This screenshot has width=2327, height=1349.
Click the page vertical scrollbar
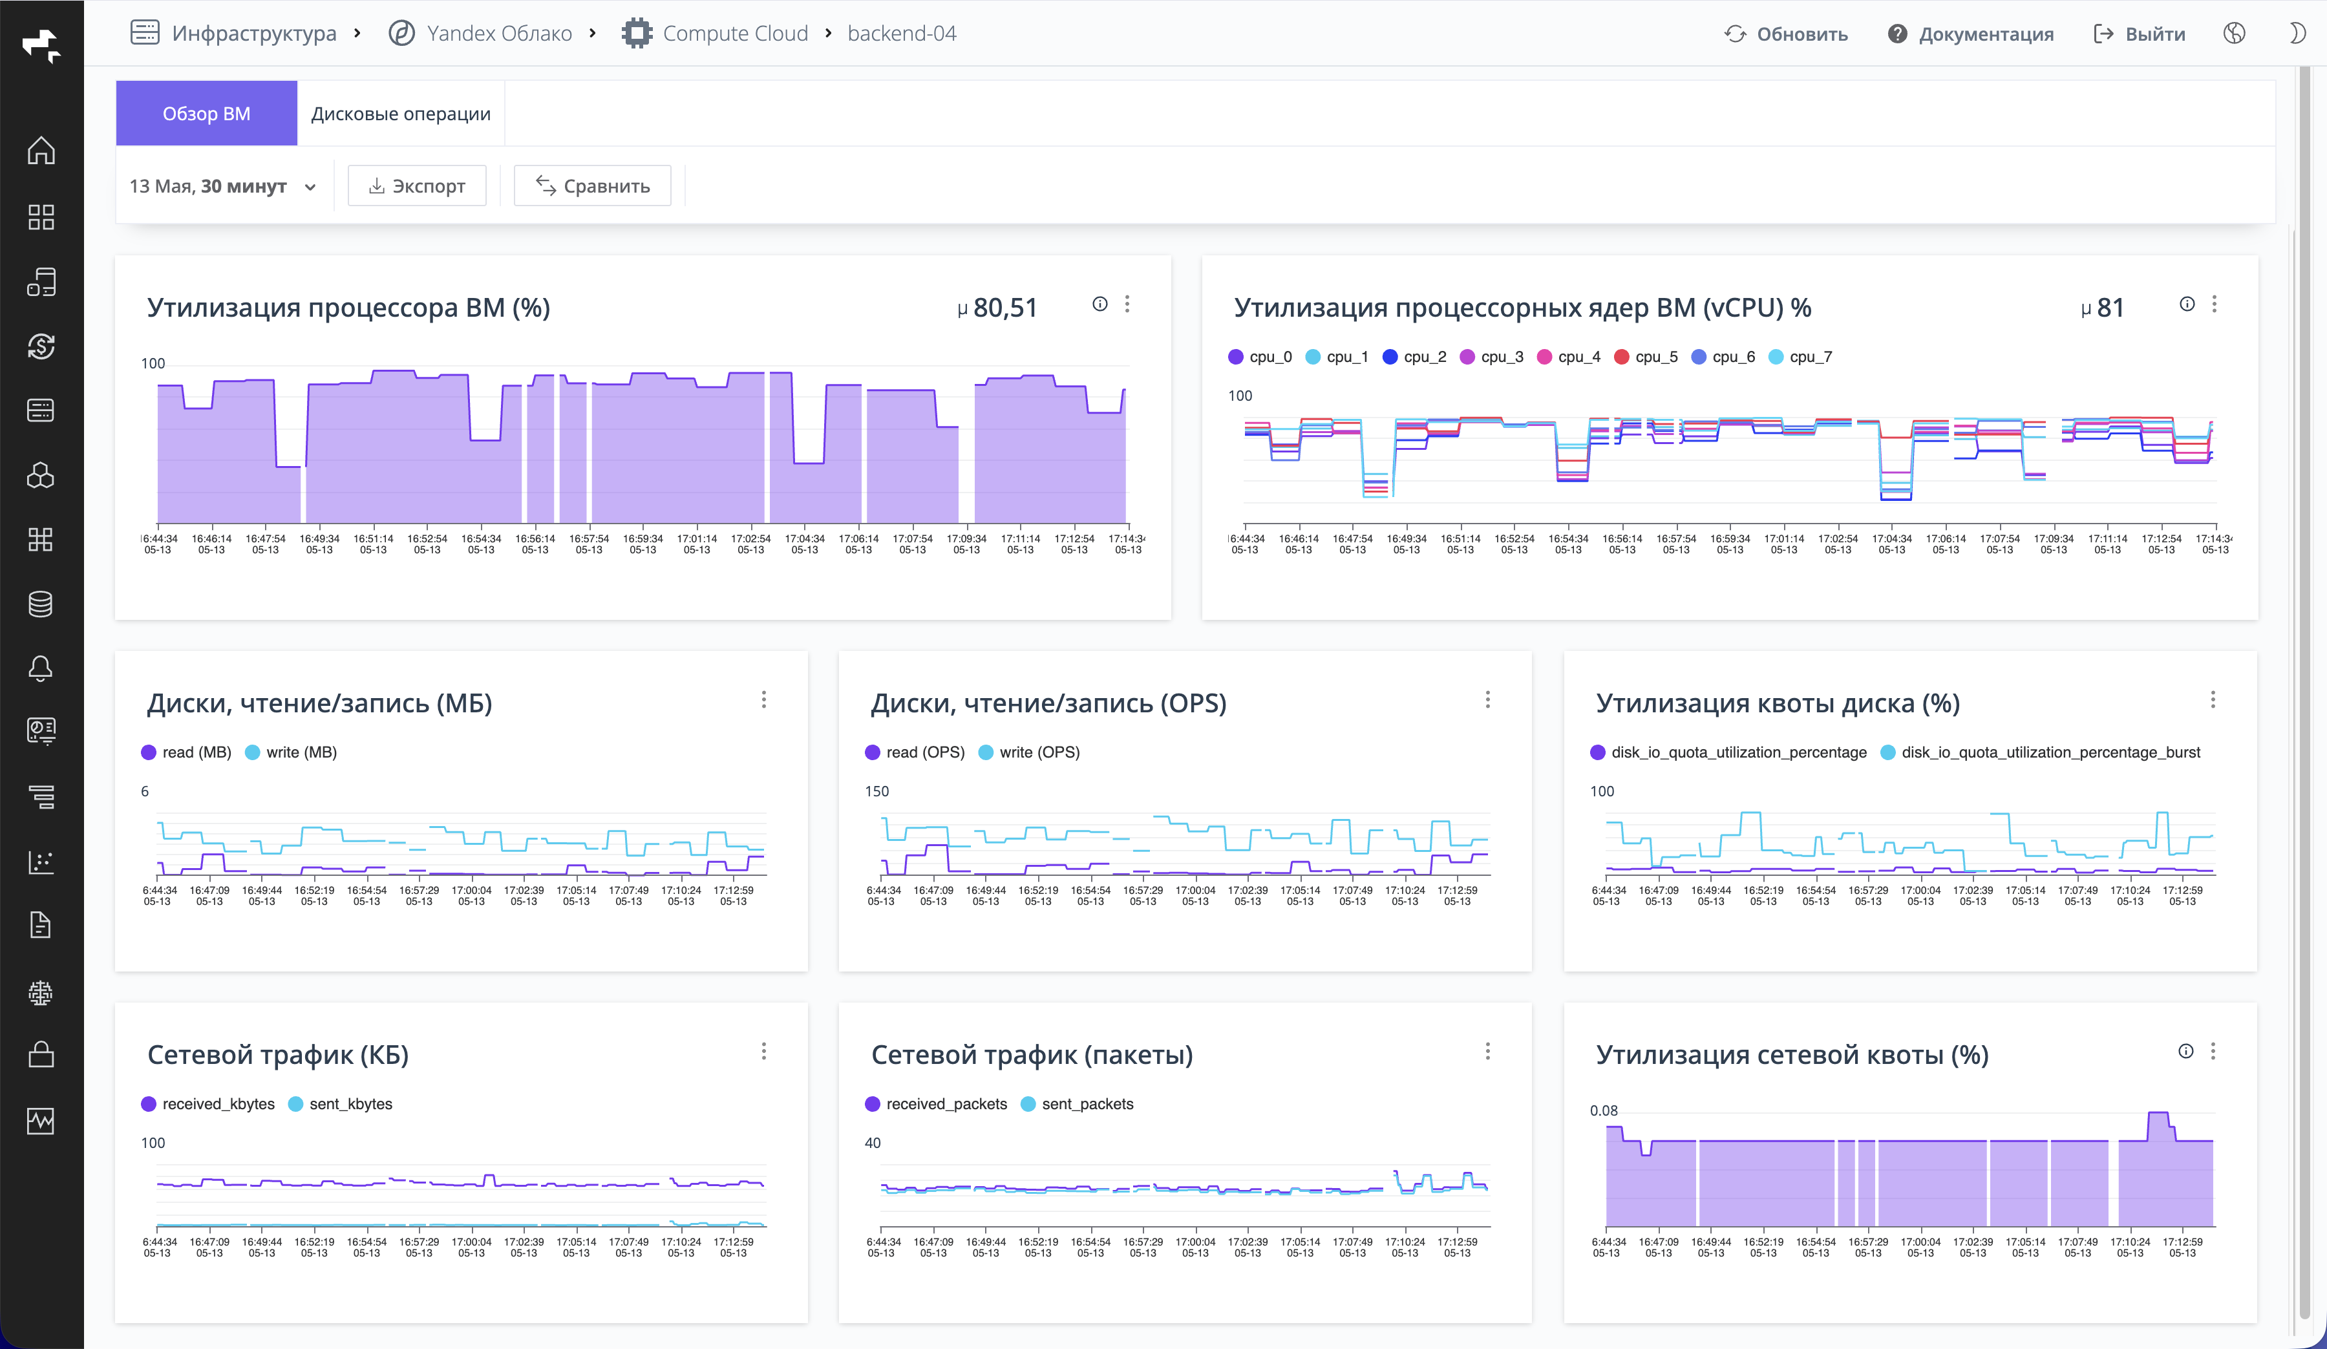coord(2305,692)
